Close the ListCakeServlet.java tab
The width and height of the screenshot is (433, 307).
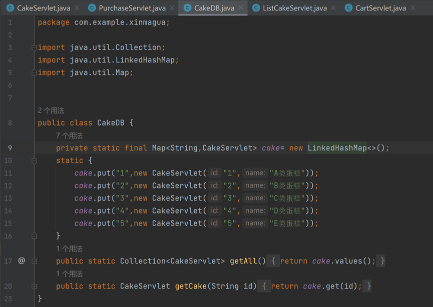pos(333,8)
